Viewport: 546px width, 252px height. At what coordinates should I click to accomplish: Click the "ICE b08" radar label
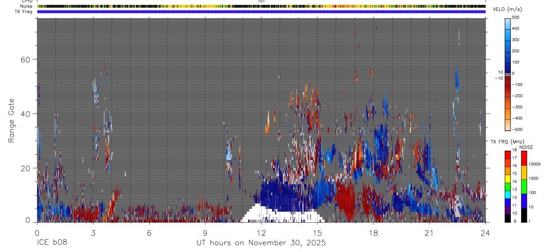(x=52, y=243)
